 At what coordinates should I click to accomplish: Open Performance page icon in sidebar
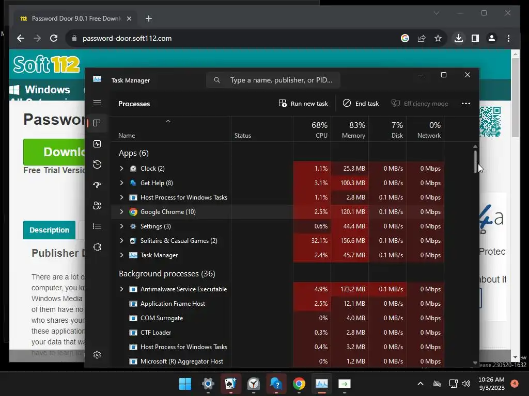[97, 144]
